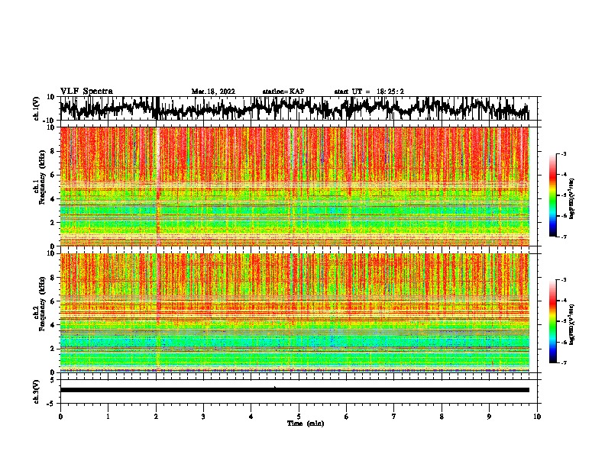Select the 'Mar.18, 2022' date label

(x=213, y=92)
